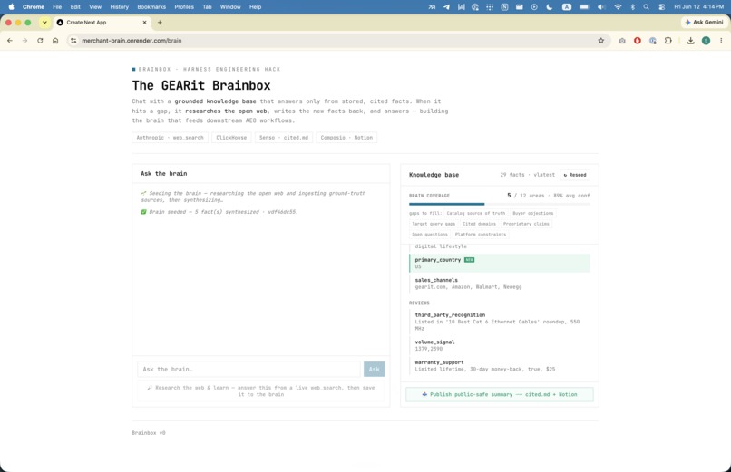Select the Catalog source of truth gap
Screen dimensions: 731x472
click(x=475, y=213)
